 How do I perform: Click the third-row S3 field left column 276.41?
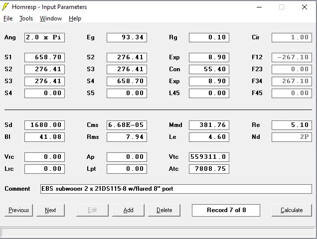pyautogui.click(x=44, y=81)
